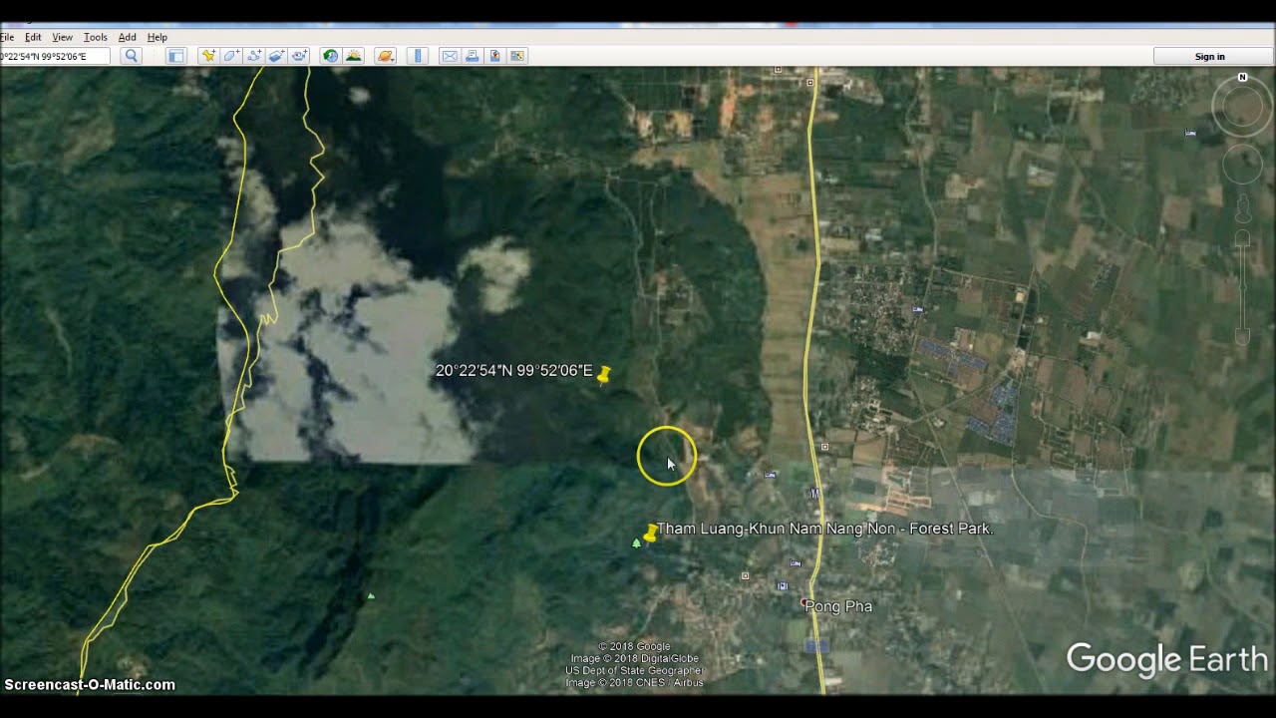Open the Help menu
Image resolution: width=1276 pixels, height=718 pixels.
click(x=158, y=37)
